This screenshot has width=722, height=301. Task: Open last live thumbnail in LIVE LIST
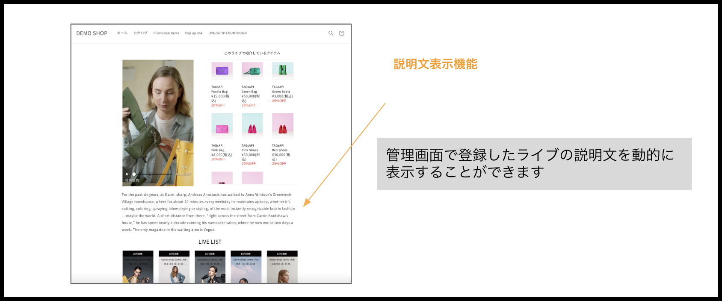pyautogui.click(x=282, y=267)
